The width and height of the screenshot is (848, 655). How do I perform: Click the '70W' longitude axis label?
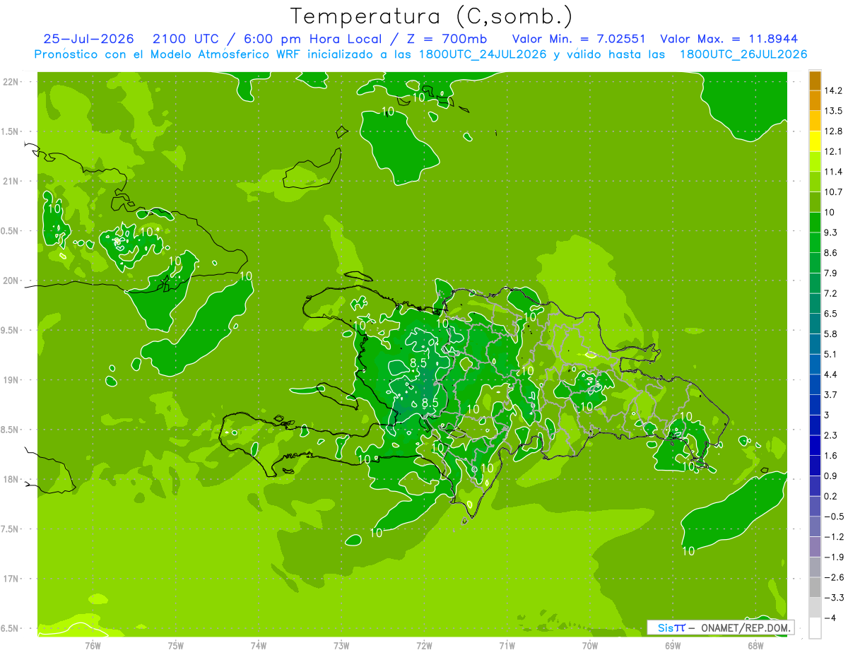coord(590,646)
